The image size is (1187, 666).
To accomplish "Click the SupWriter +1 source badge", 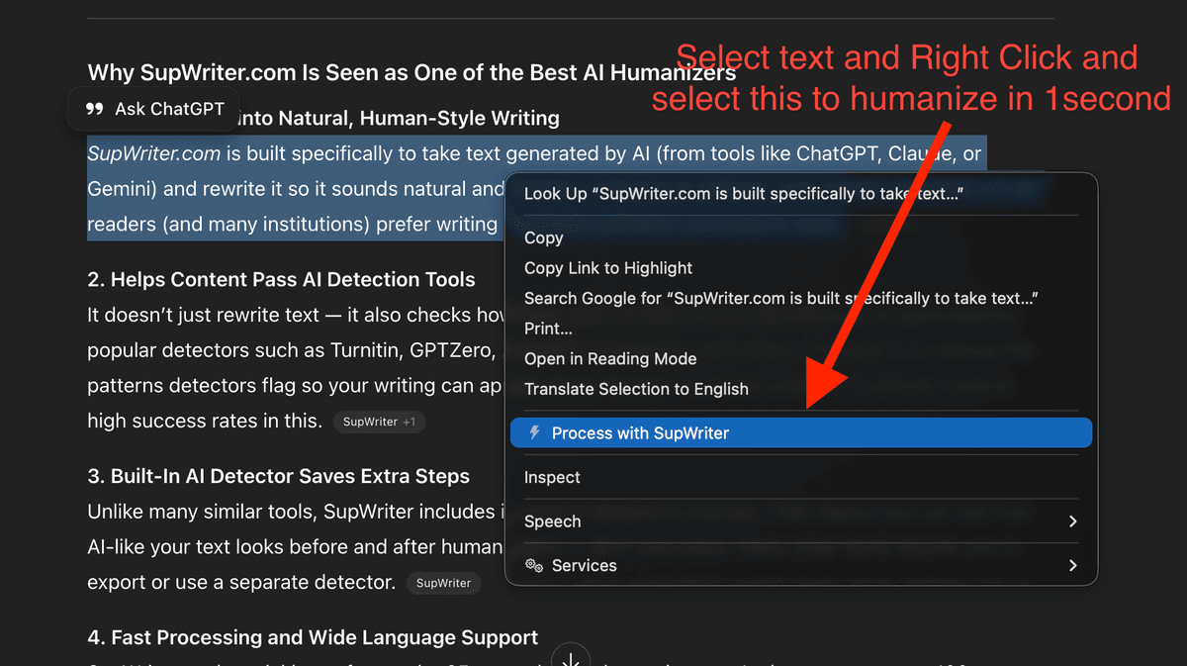I will pos(379,422).
